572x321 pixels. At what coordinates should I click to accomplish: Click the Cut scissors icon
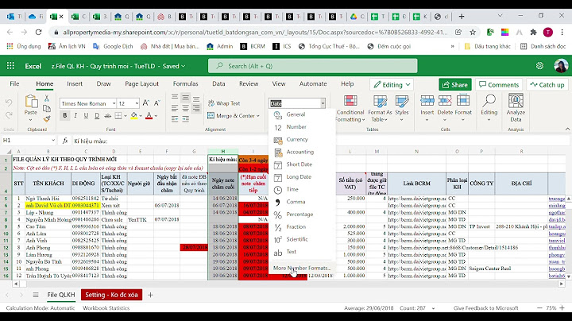(47, 98)
